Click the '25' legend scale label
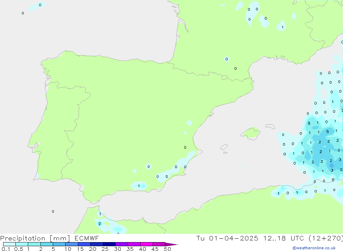343x251 pixels. [x=105, y=249]
